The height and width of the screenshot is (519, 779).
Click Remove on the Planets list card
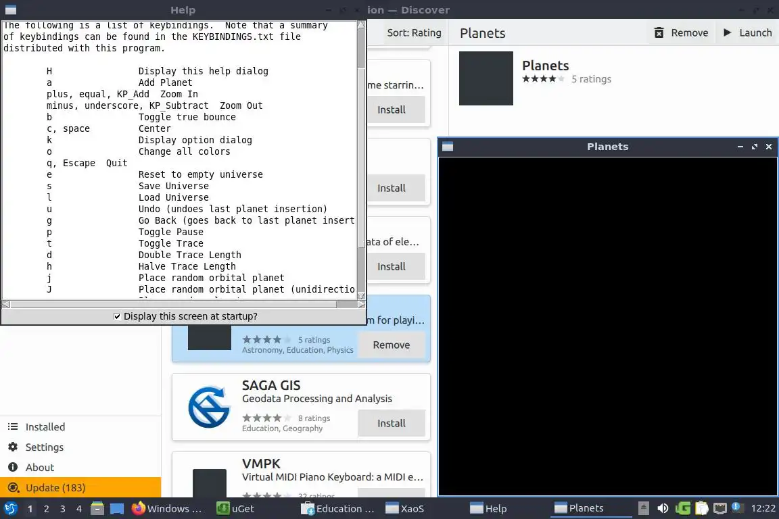[x=392, y=345]
